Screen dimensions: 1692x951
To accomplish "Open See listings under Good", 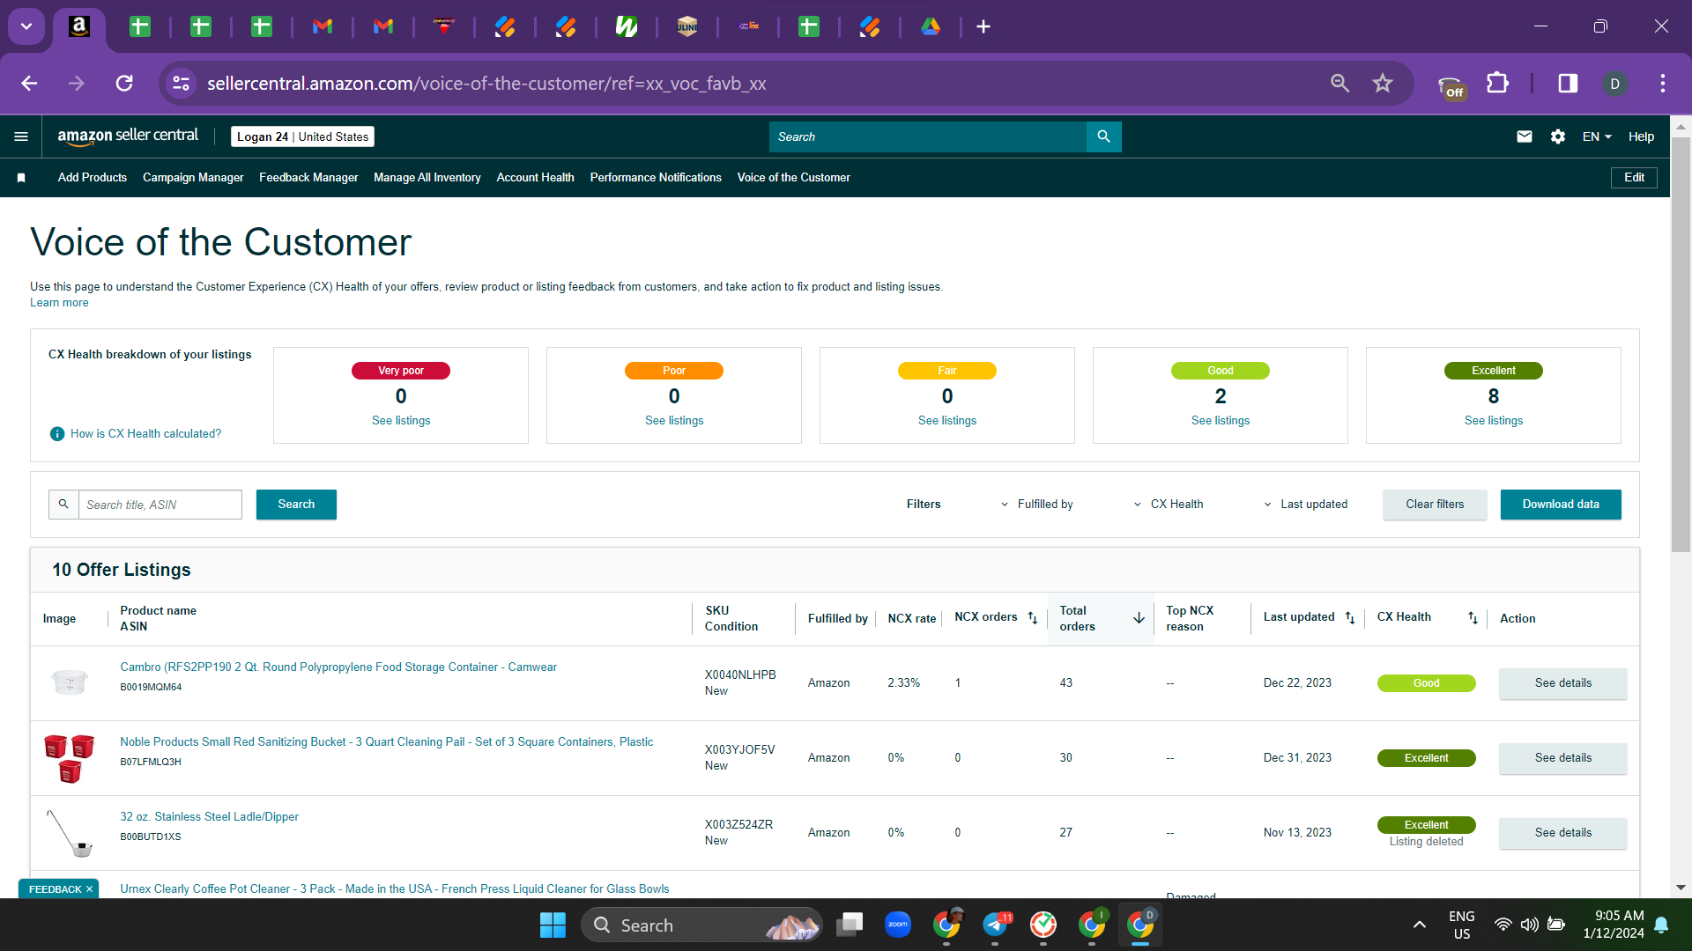I will (x=1220, y=421).
